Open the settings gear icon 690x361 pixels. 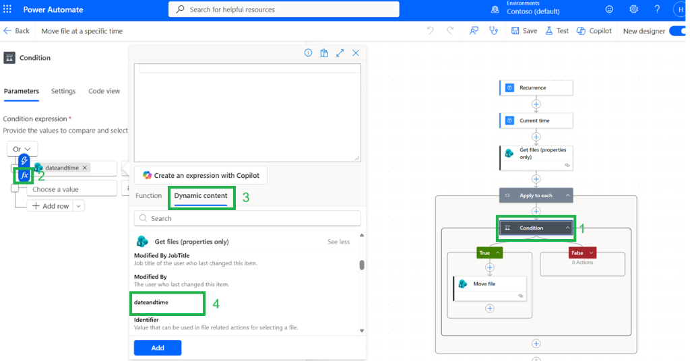tap(633, 9)
